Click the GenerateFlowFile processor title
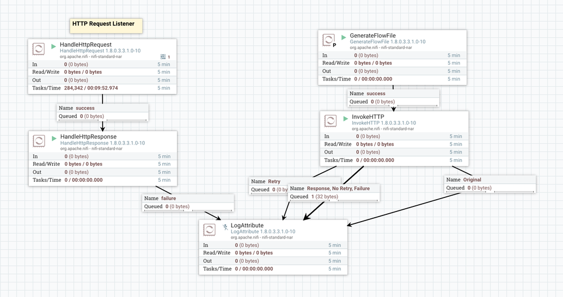Screen dimensions: 563x297 [373, 35]
